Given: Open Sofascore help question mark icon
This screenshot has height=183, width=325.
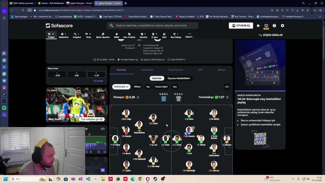Looking at the screenshot, I should click(x=274, y=26).
